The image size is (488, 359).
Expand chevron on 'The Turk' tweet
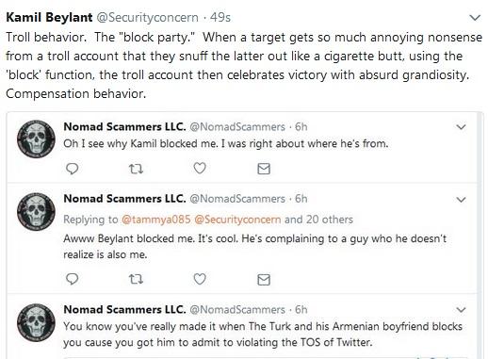click(461, 310)
